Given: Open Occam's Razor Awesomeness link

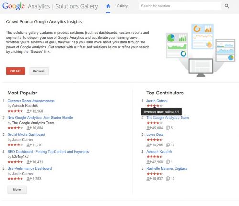Looking at the screenshot, I should pos(31,101).
